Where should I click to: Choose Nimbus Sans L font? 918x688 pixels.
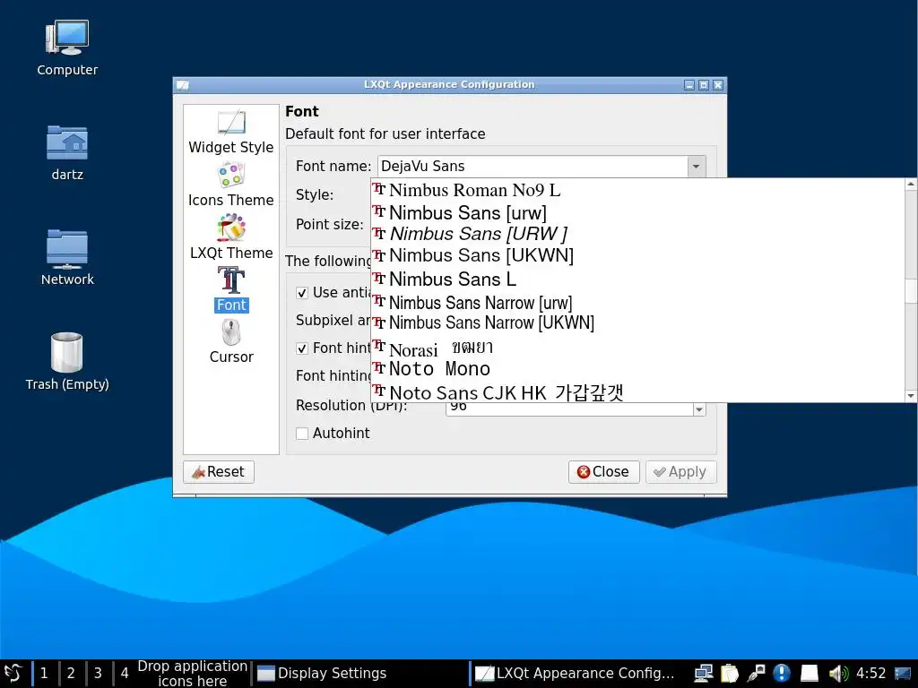pyautogui.click(x=637, y=279)
